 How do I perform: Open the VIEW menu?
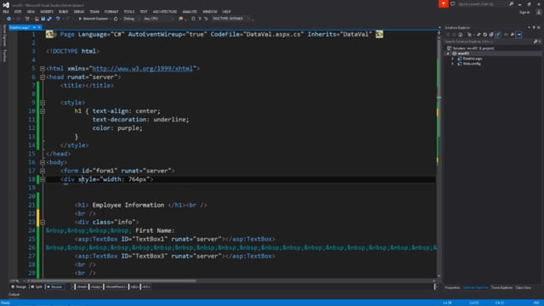pos(31,11)
